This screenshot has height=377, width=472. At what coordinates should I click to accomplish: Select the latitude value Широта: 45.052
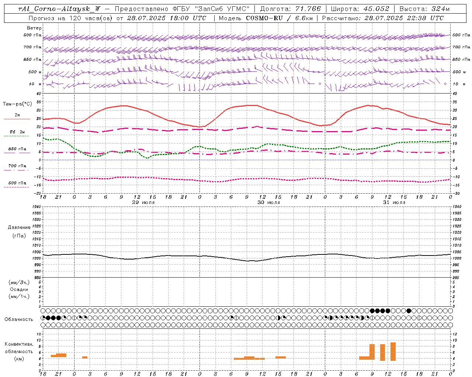[360, 9]
